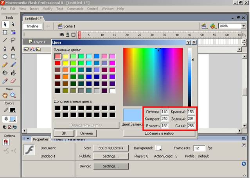Select the Rectangle tool
This screenshot has width=250, height=178.
(13, 56)
